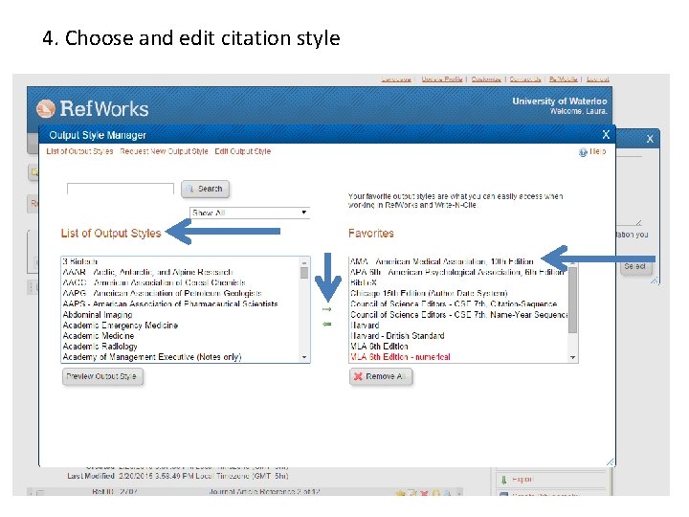Click the green remove-from-favorites left arrow

pos(326,325)
